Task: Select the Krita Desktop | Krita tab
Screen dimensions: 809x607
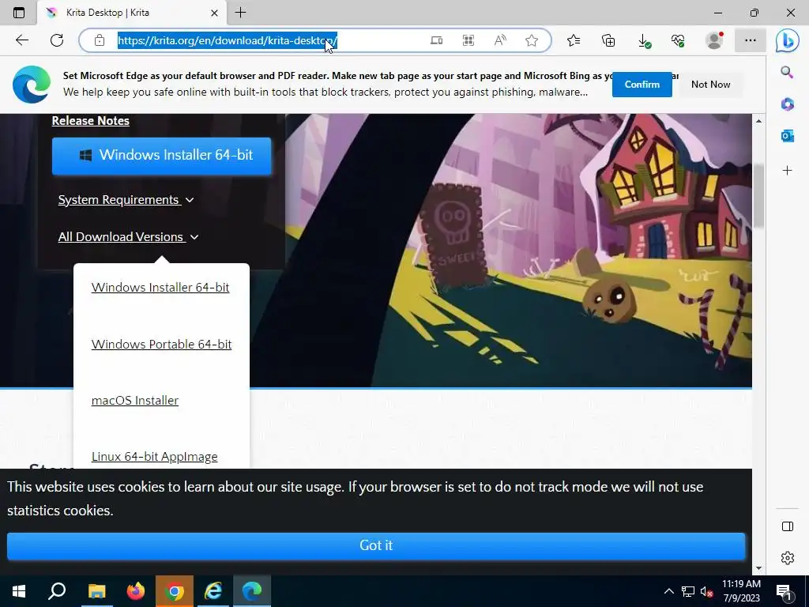Action: pos(132,13)
